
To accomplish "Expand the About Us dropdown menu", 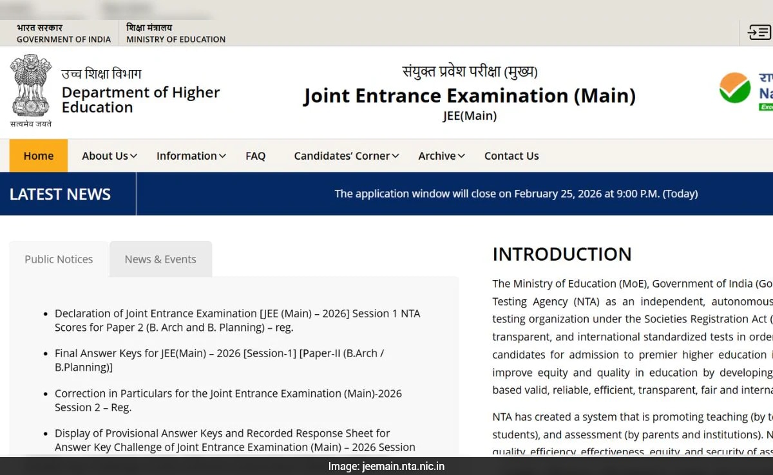I will pos(109,156).
